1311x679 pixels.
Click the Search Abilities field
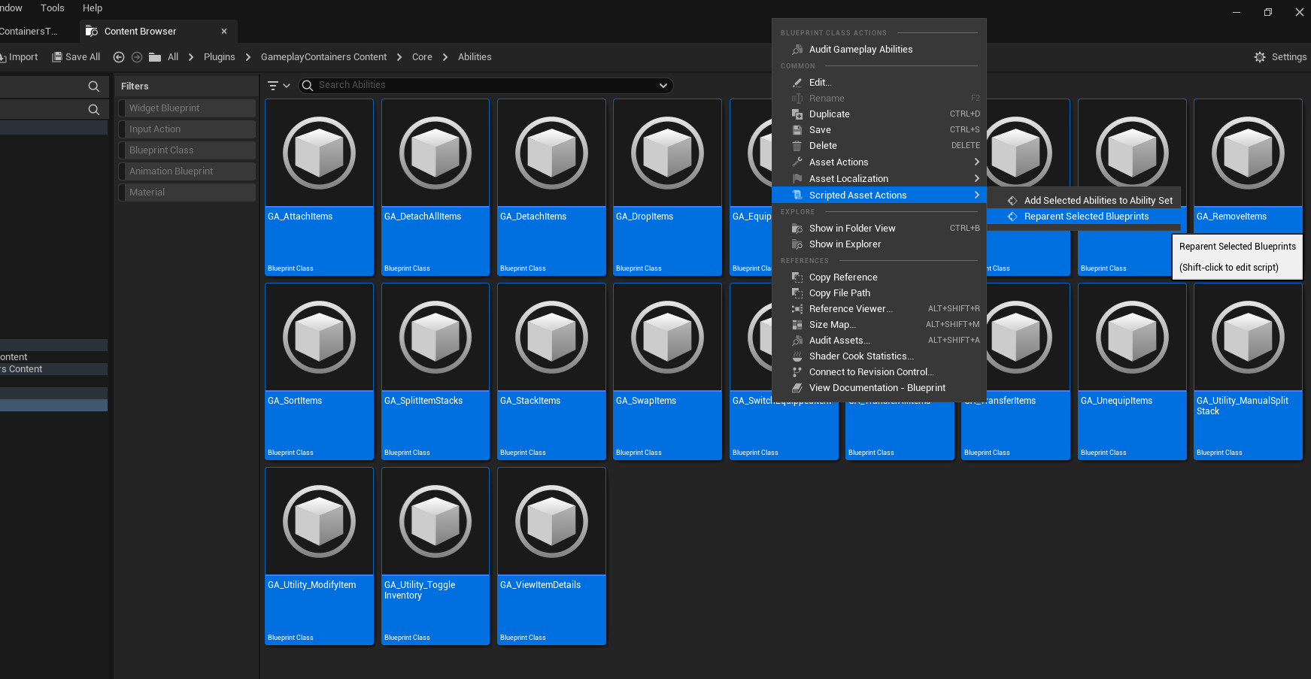coord(485,86)
